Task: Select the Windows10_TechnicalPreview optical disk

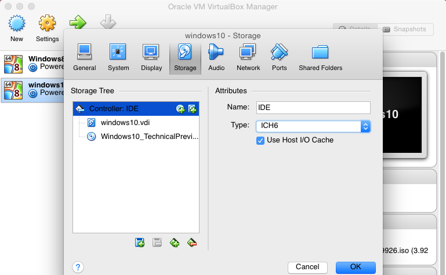Action: (x=149, y=137)
